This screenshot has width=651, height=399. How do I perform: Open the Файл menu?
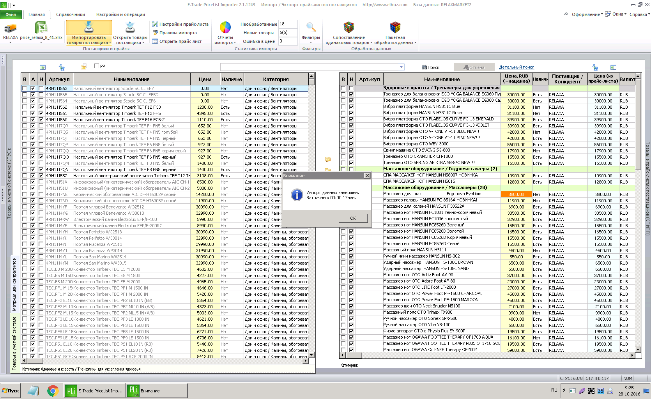coord(11,14)
